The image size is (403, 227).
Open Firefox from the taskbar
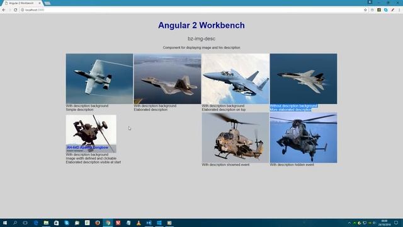pyautogui.click(x=98, y=223)
